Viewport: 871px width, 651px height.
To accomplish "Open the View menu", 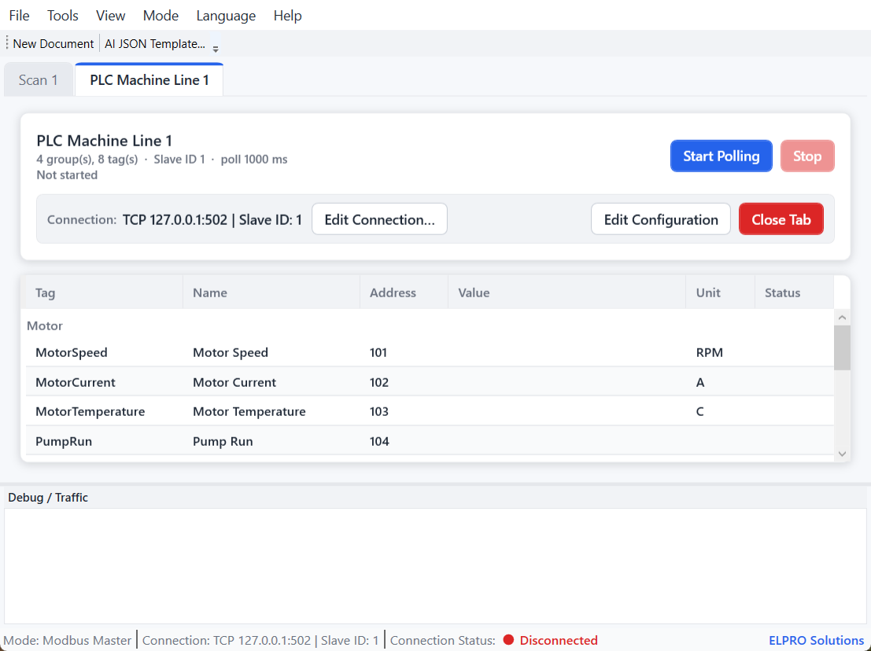I will tap(110, 16).
